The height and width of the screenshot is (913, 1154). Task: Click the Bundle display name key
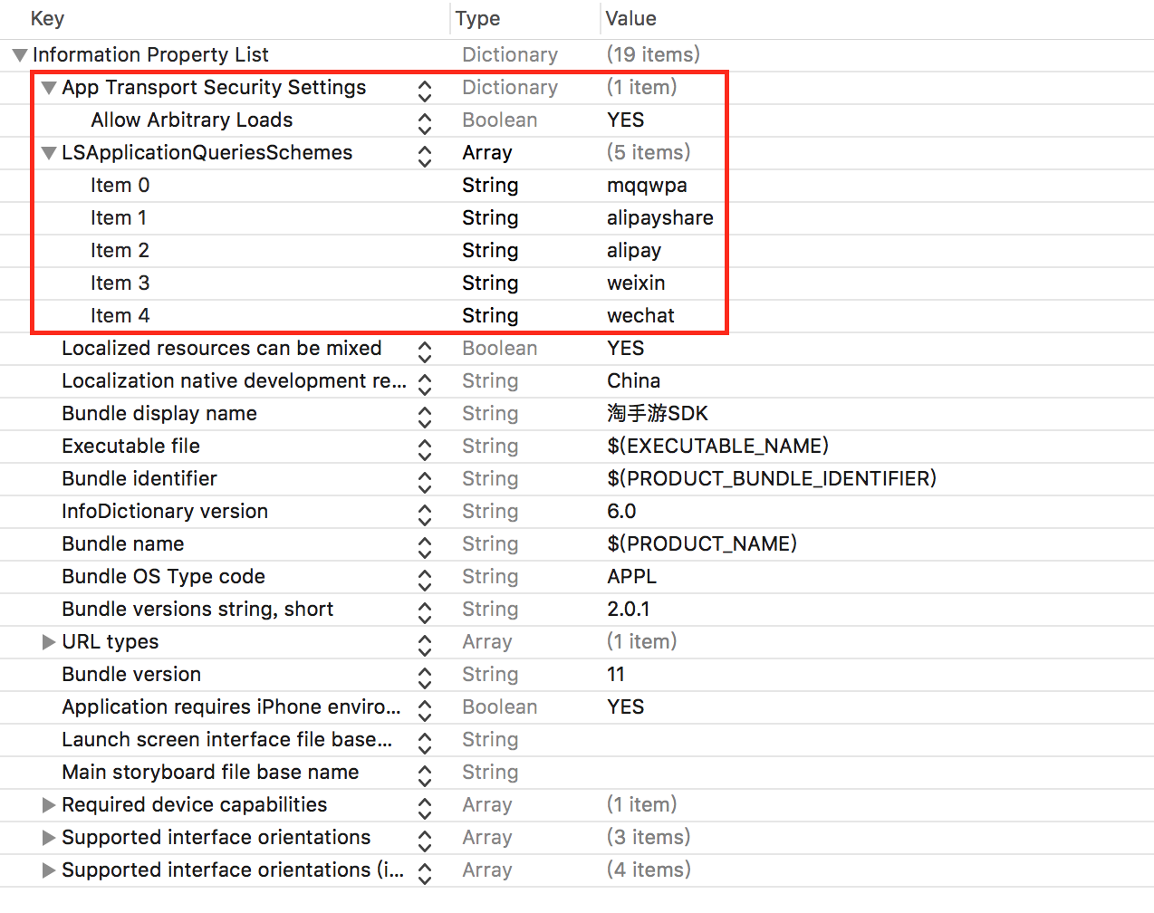click(x=159, y=415)
